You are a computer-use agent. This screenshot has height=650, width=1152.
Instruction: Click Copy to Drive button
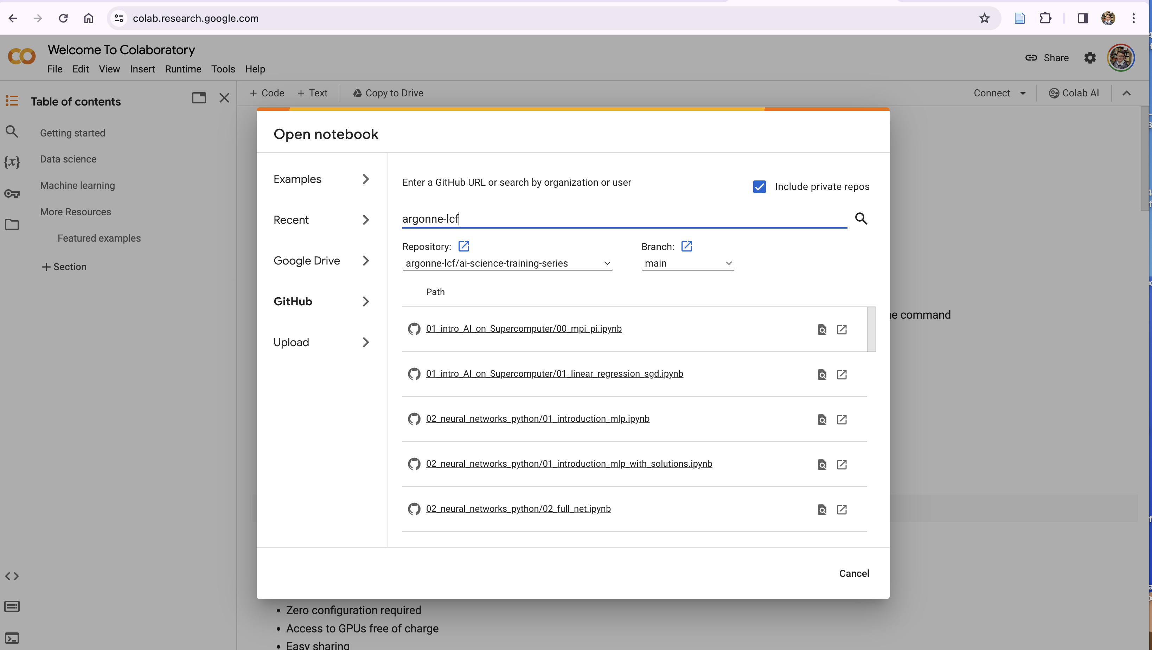(388, 93)
